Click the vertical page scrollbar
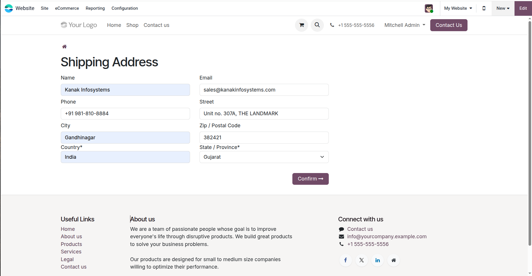 coord(530,133)
